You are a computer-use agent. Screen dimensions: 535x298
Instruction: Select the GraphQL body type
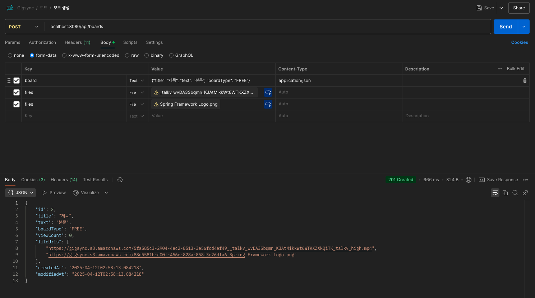tap(171, 55)
